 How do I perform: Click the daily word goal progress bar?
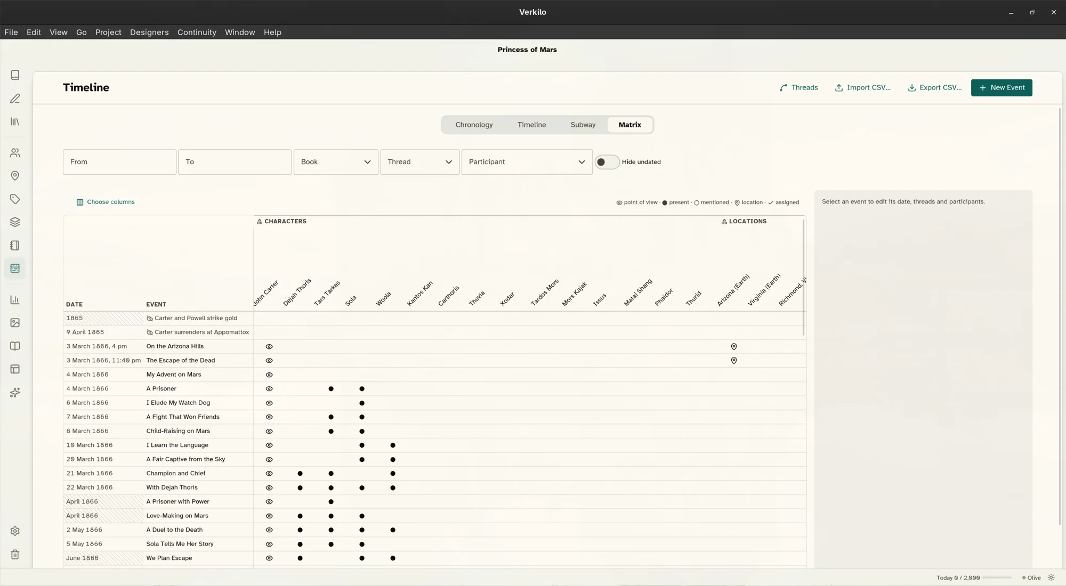(997, 577)
